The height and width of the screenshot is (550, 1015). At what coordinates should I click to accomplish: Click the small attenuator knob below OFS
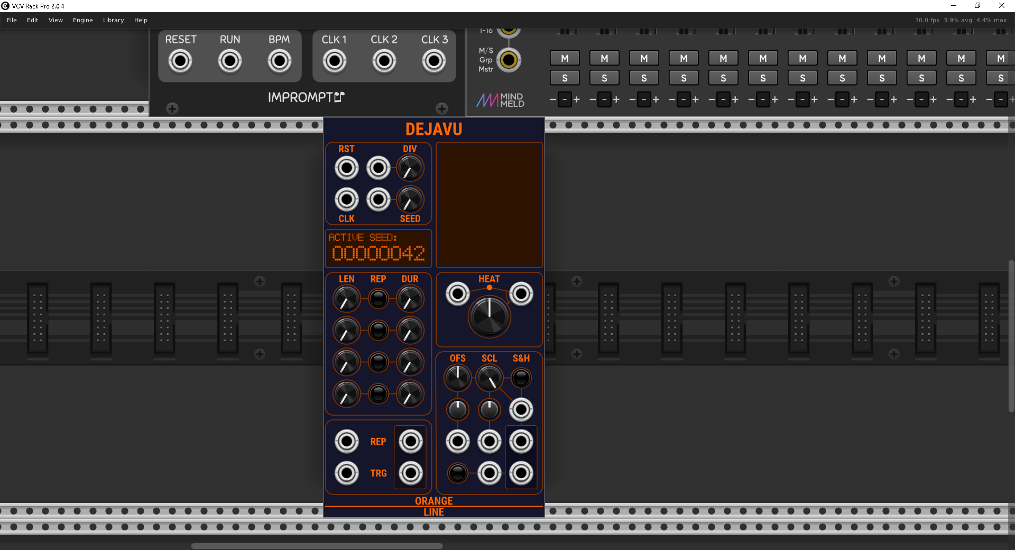click(x=458, y=409)
